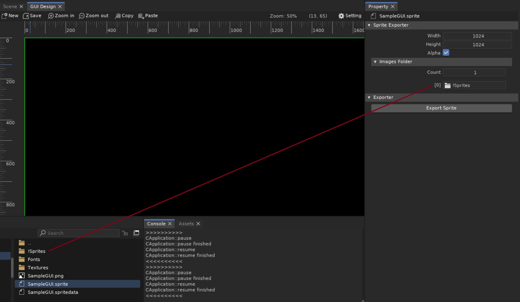
Task: Click the asset list vertical scrollbar
Action: [12, 268]
